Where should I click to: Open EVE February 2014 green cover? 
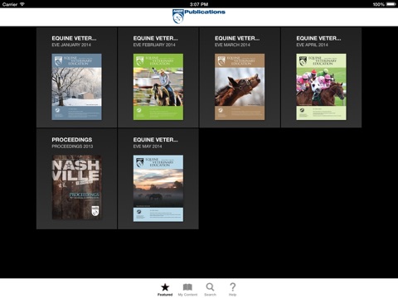point(158,87)
